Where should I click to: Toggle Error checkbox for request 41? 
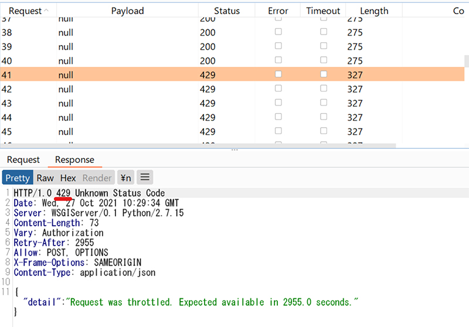click(278, 74)
